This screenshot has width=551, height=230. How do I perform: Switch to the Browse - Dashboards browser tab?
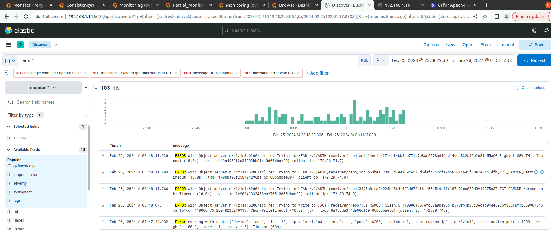click(x=294, y=5)
